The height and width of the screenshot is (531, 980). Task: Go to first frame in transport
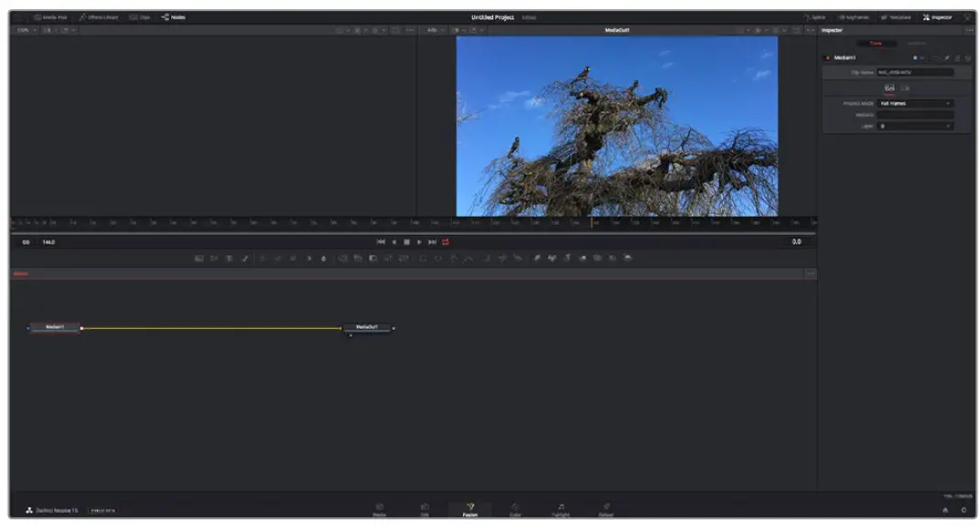point(381,242)
